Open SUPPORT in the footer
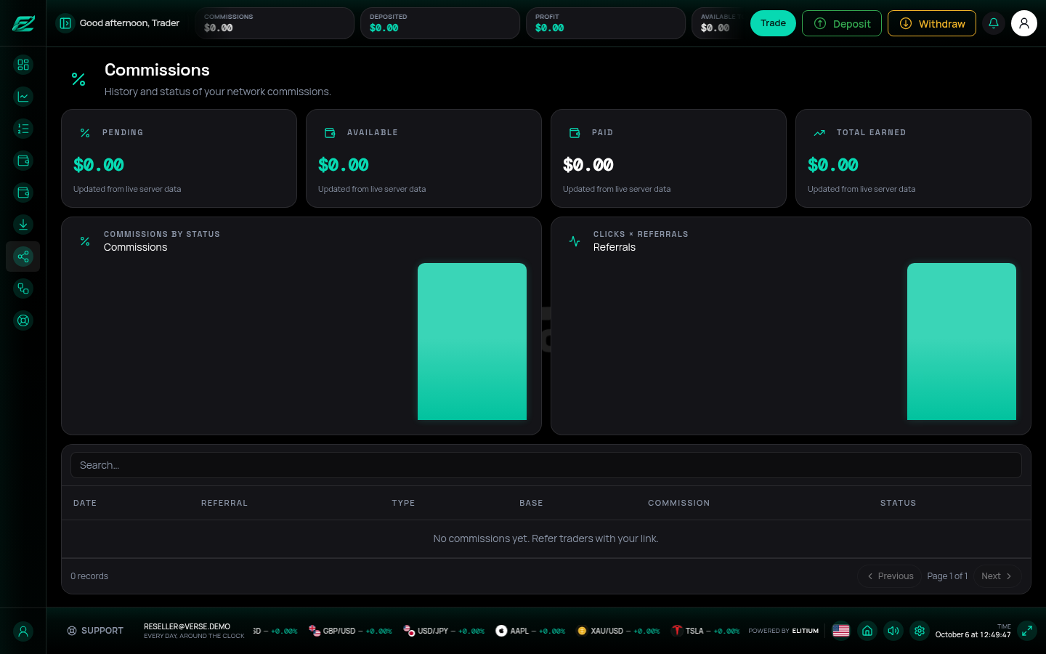This screenshot has height=654, width=1046. [x=95, y=631]
